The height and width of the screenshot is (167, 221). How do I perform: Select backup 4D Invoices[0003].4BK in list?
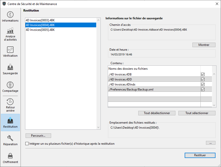[x=40, y=20]
